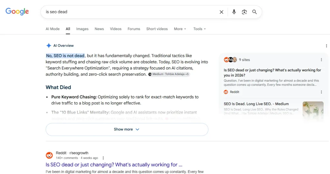
Task: Open the Reddit source three-dot menu
Action: click(321, 92)
